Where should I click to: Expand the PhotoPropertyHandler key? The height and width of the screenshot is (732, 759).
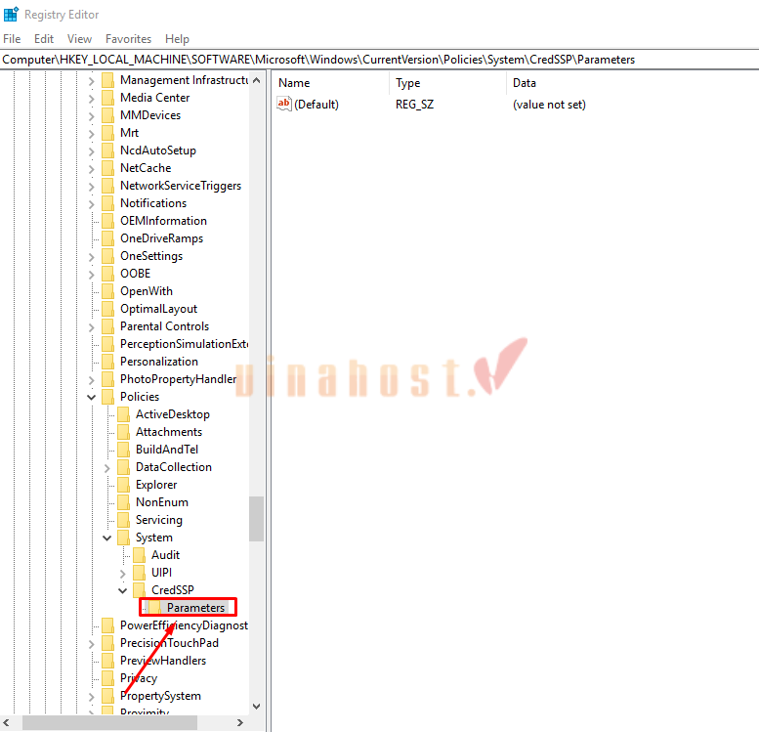(x=92, y=380)
